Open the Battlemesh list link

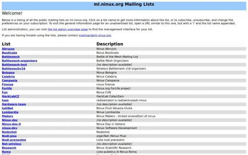coord(11,57)
